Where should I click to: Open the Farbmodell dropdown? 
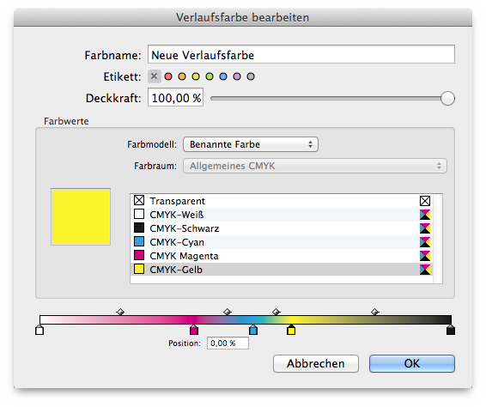point(251,144)
